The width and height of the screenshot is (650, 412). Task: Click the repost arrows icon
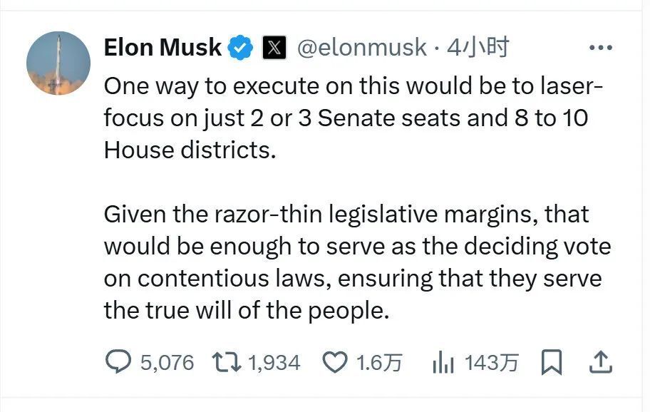[227, 363]
